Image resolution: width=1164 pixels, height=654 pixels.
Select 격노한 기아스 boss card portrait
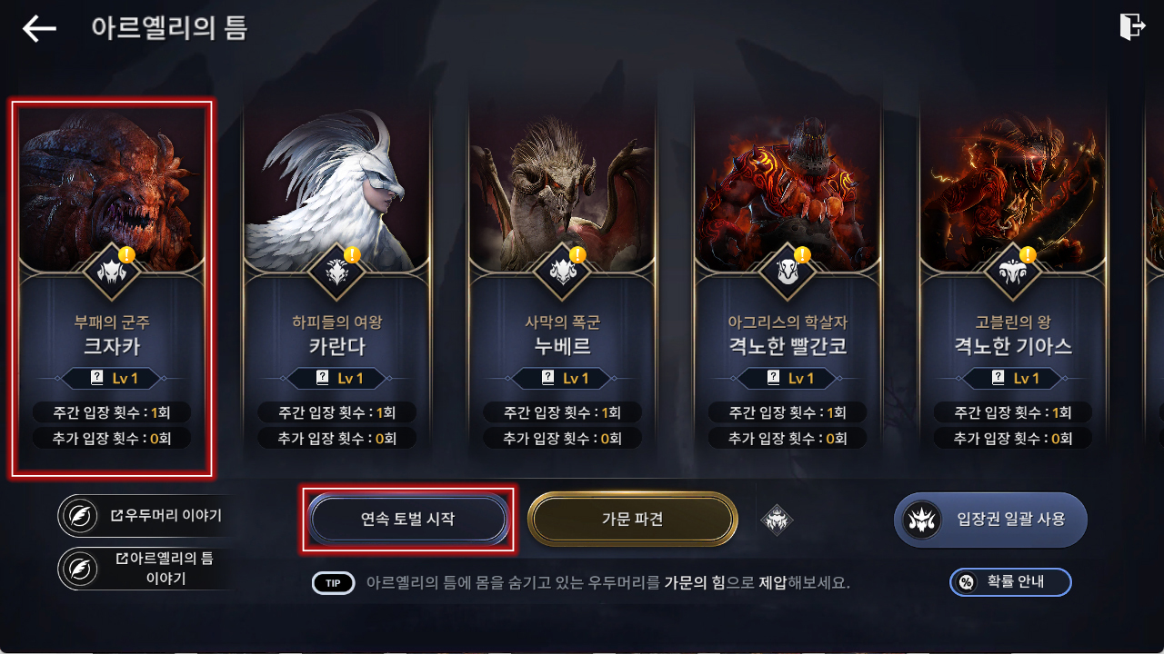(1013, 186)
